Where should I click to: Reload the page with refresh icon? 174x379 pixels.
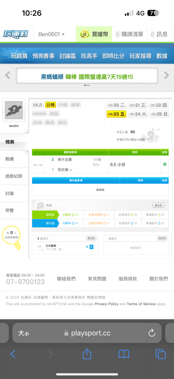(152, 333)
